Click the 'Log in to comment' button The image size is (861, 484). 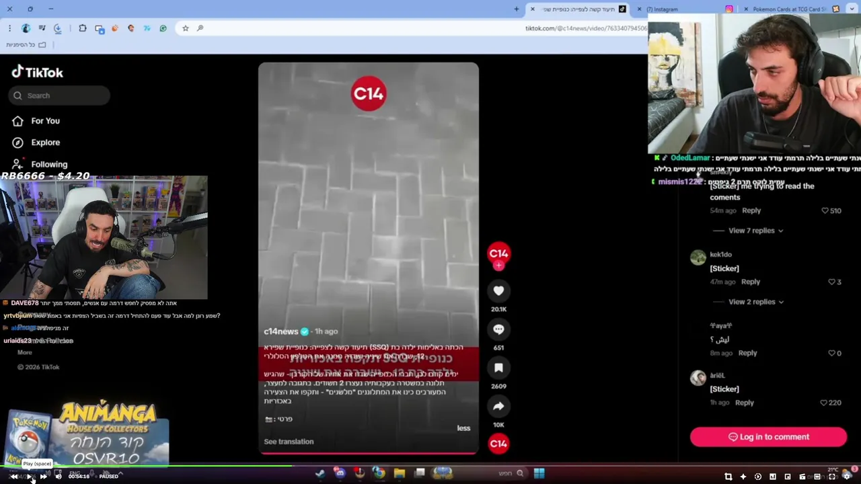(x=768, y=437)
